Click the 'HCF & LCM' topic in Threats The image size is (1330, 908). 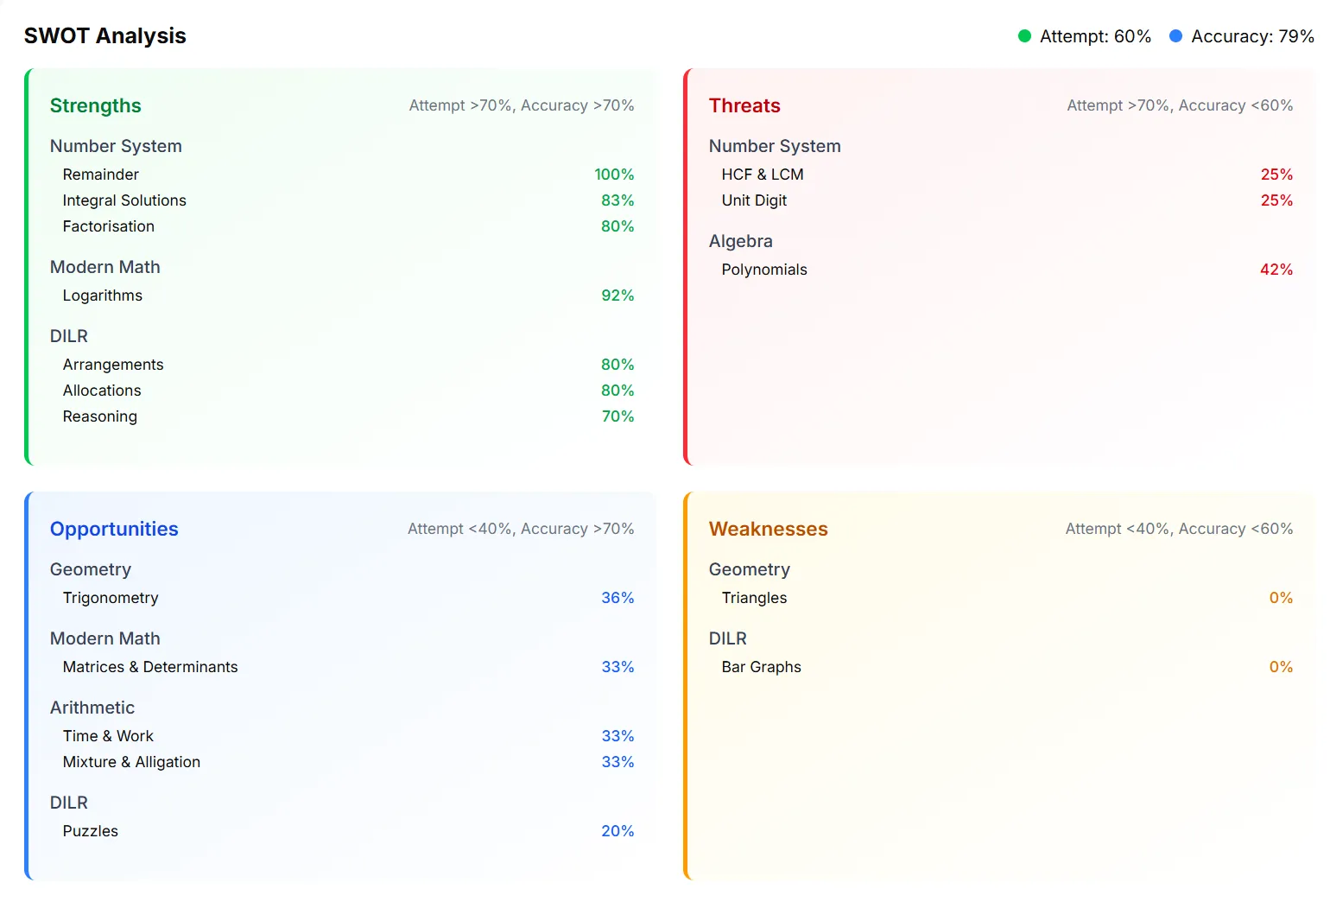point(763,175)
